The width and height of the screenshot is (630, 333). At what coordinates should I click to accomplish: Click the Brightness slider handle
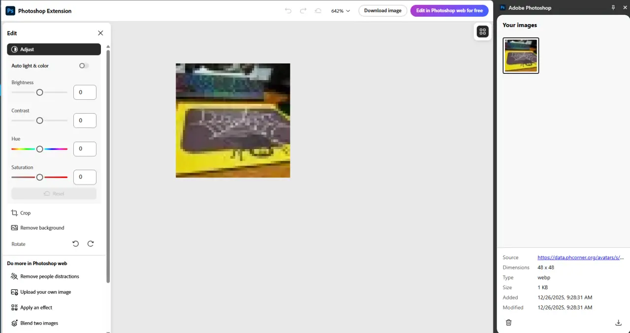click(x=40, y=92)
